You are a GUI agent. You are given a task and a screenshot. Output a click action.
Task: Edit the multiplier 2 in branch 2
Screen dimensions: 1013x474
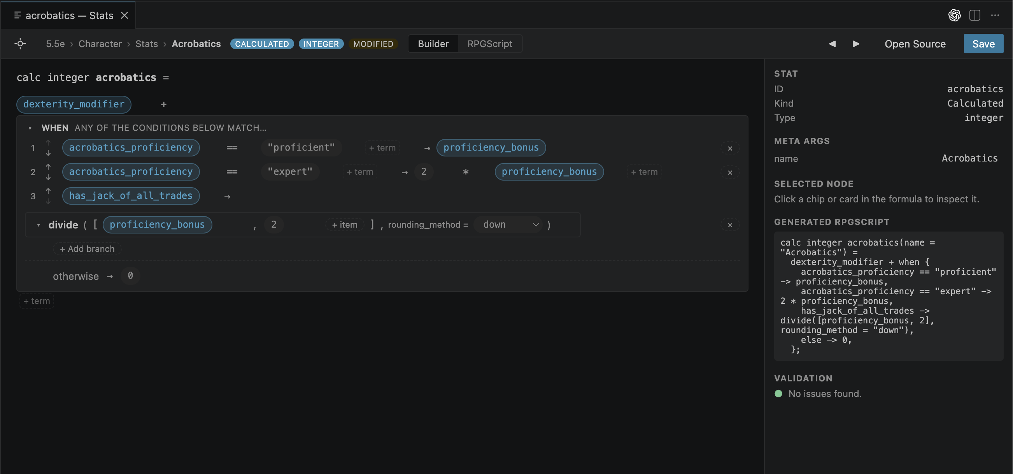click(424, 172)
